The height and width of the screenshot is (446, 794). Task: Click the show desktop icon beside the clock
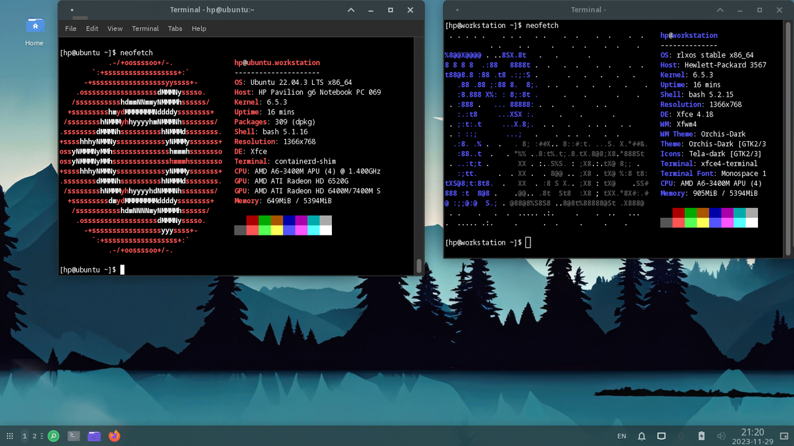tap(785, 436)
